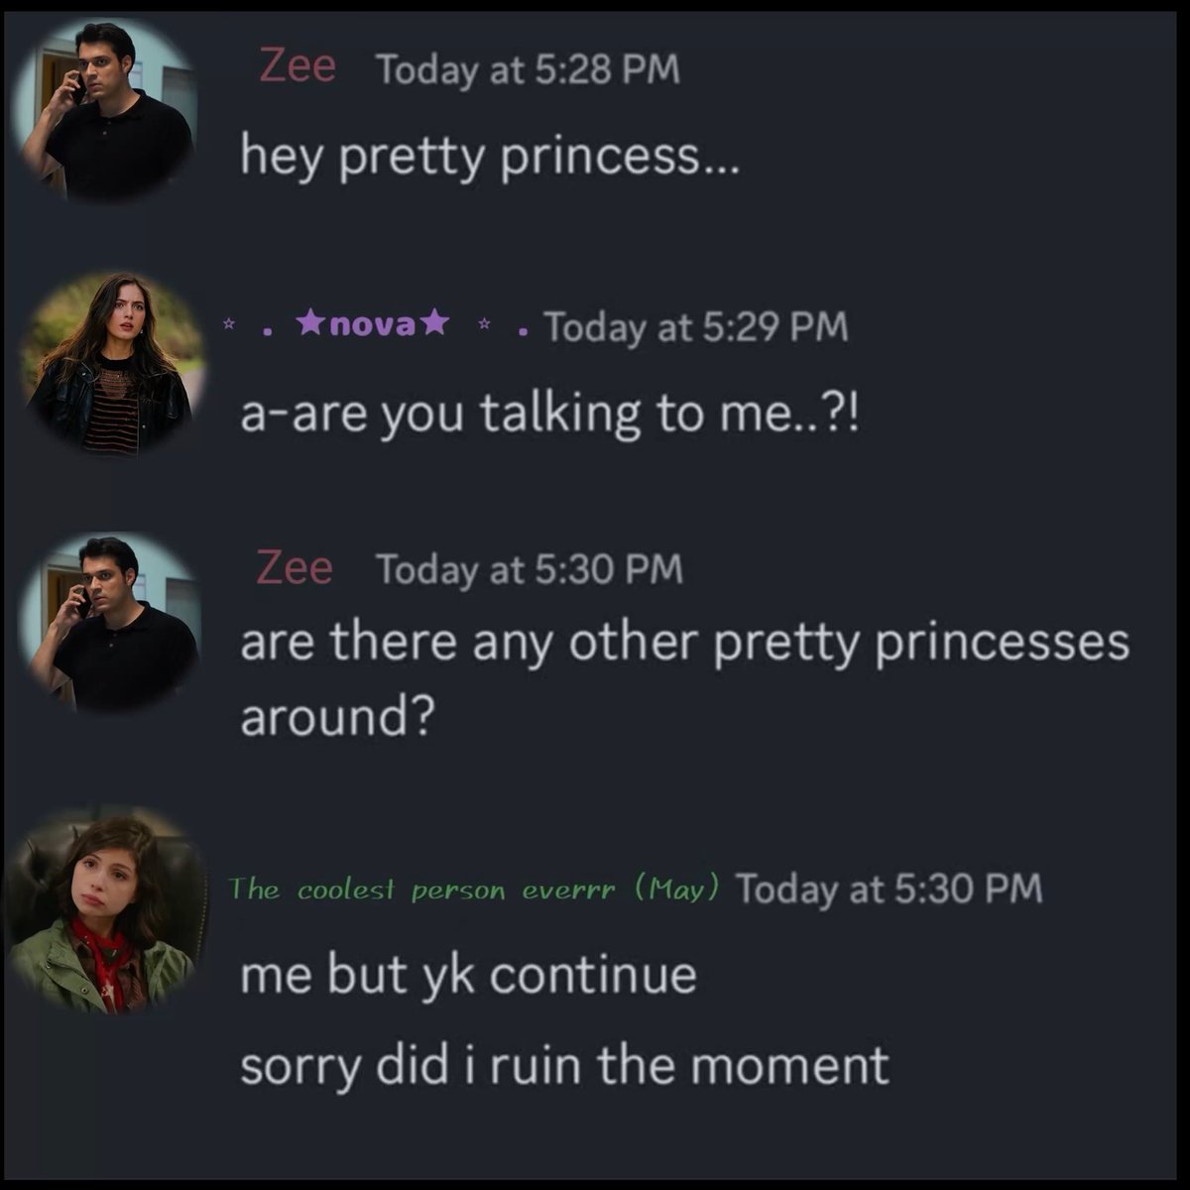Click the 'Today at 5:28 PM' timestamp
The image size is (1190, 1190).
coord(528,70)
